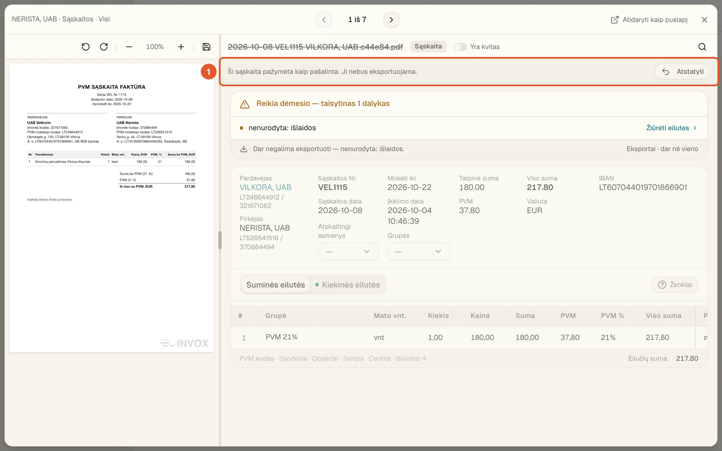
Task: Click Eksportai · dar nė vieno text
Action: pyautogui.click(x=662, y=149)
